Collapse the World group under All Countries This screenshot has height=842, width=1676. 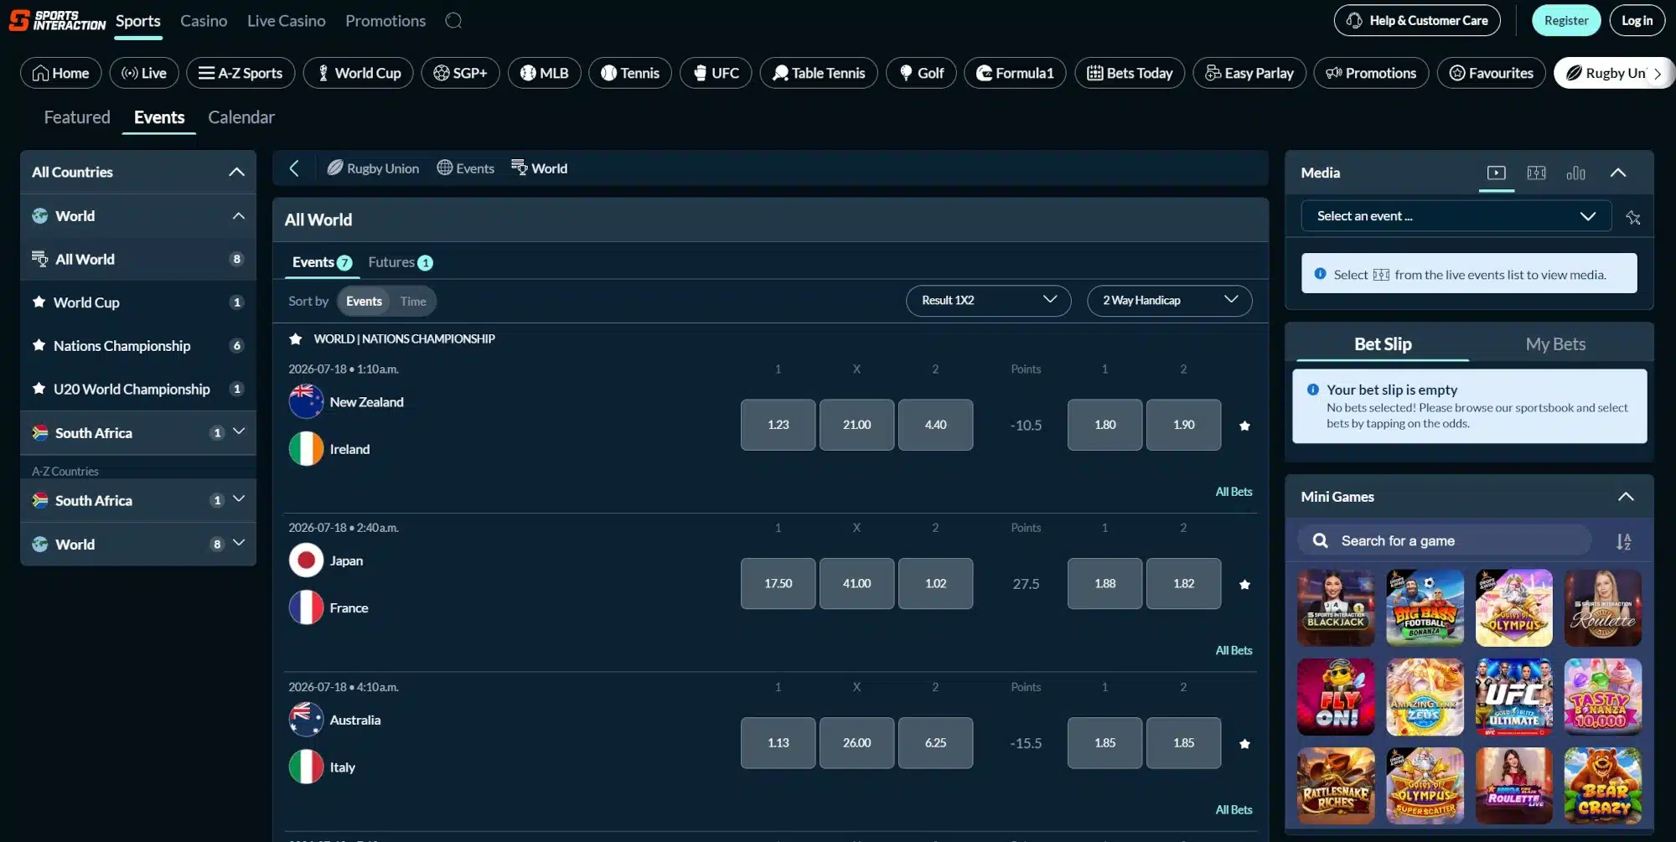tap(239, 216)
